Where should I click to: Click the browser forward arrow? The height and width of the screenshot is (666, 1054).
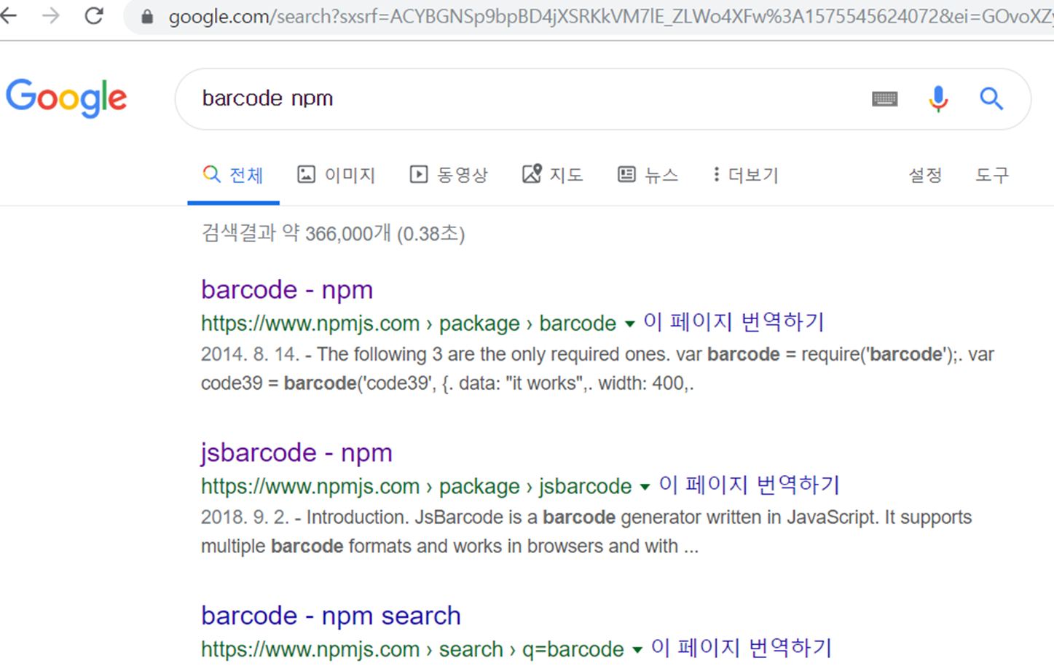coord(51,15)
